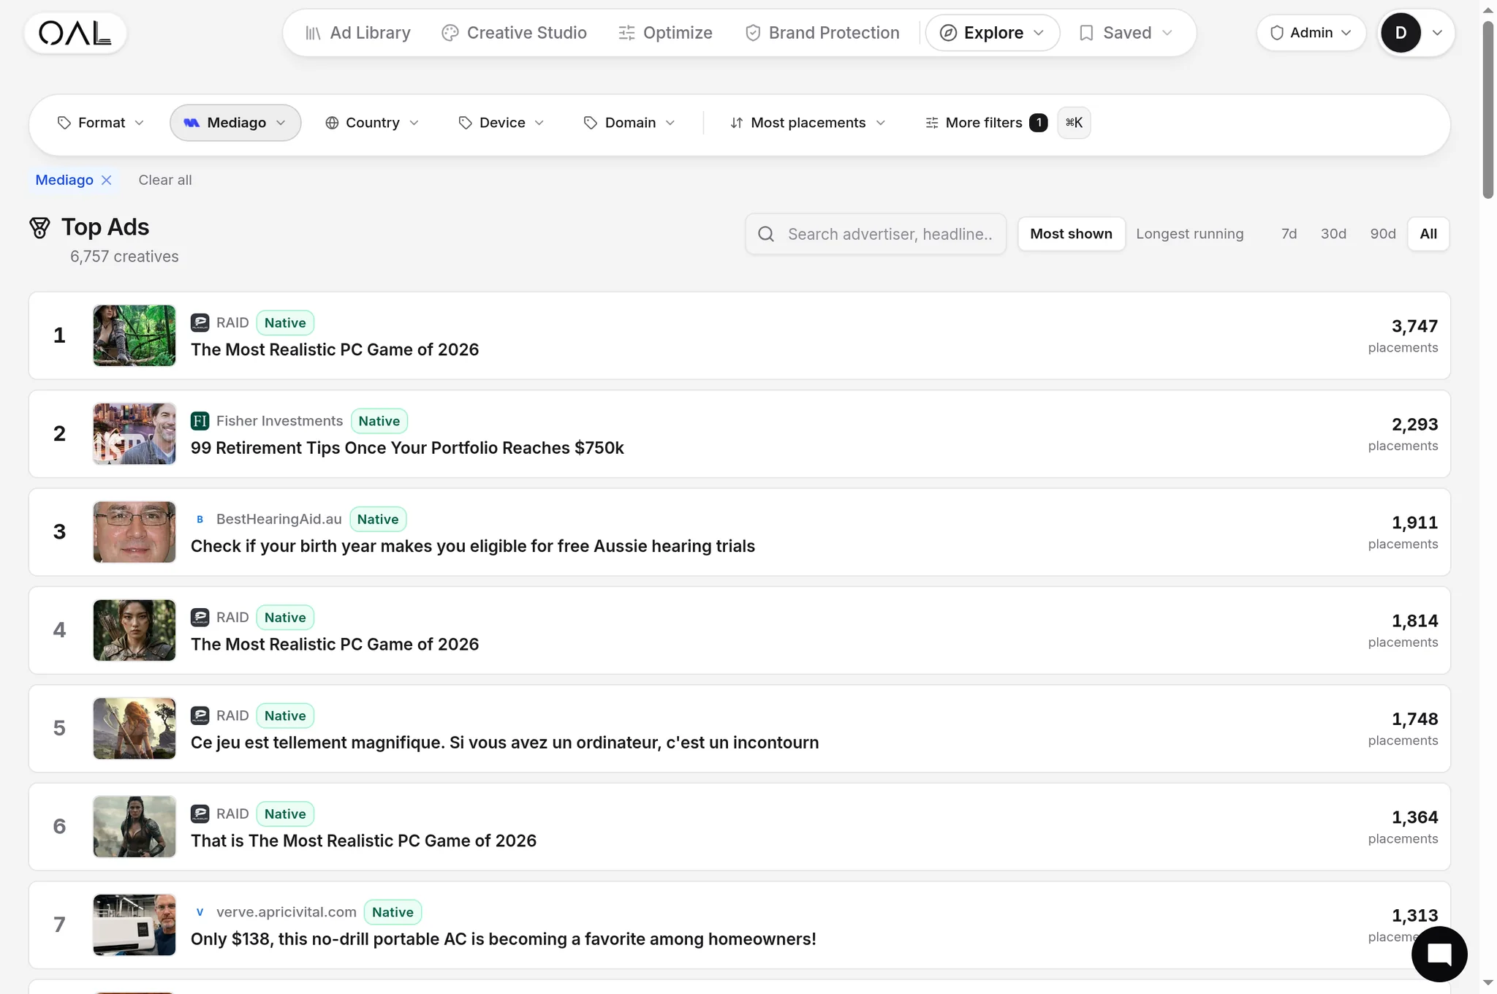Click the D user avatar
Image resolution: width=1497 pixels, height=994 pixels.
pyautogui.click(x=1401, y=33)
